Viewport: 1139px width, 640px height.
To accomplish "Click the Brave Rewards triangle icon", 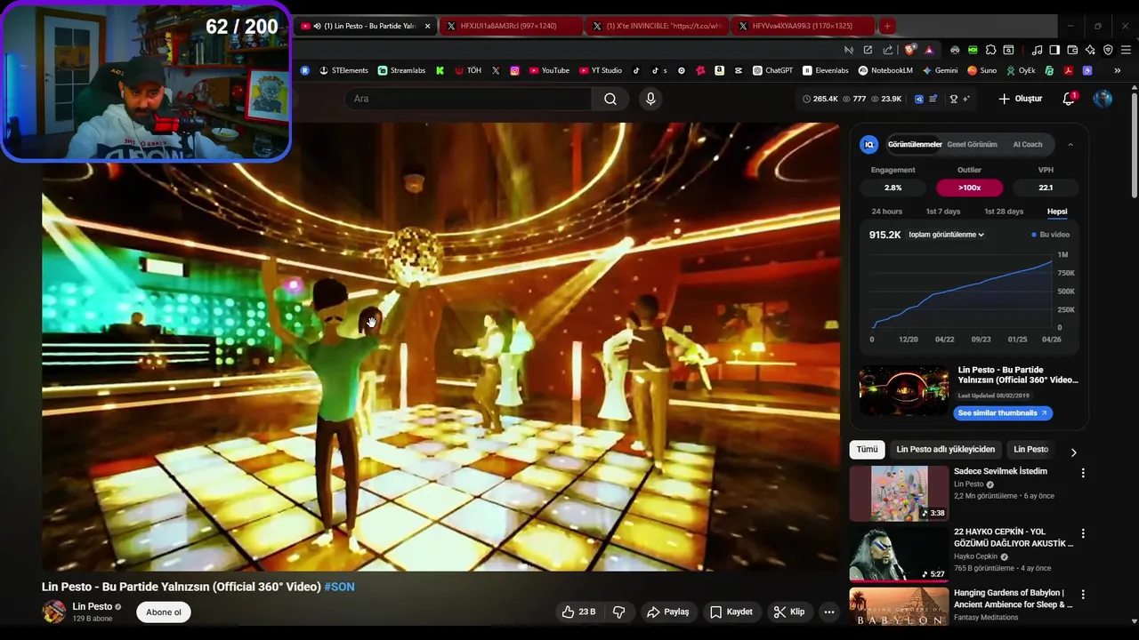I will (x=929, y=50).
